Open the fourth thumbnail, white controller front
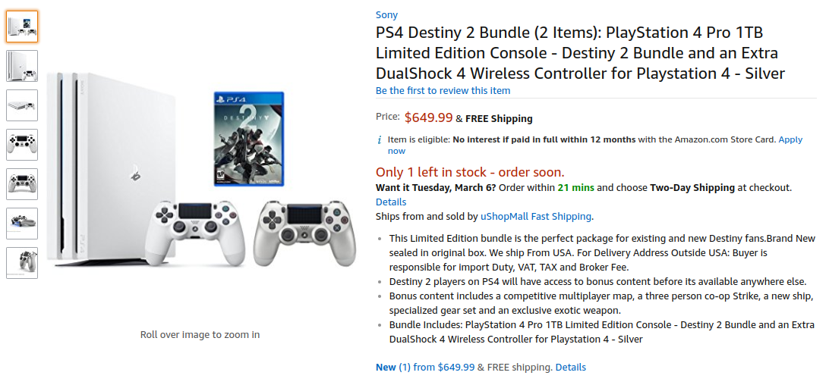The height and width of the screenshot is (385, 829). 22,145
